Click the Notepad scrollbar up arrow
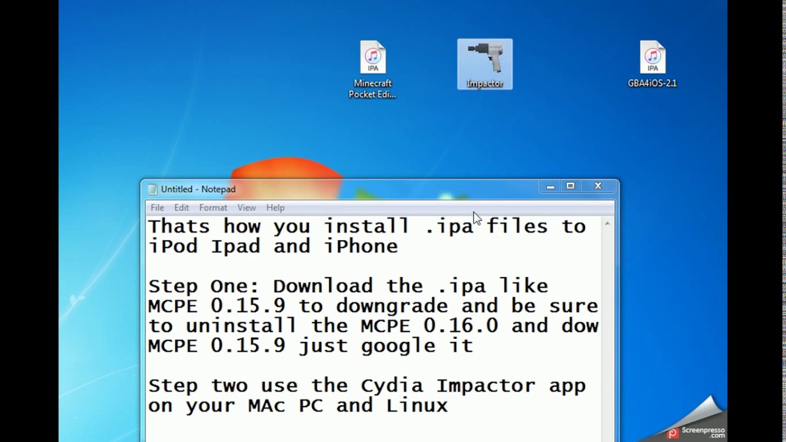The width and height of the screenshot is (786, 442). pos(607,224)
